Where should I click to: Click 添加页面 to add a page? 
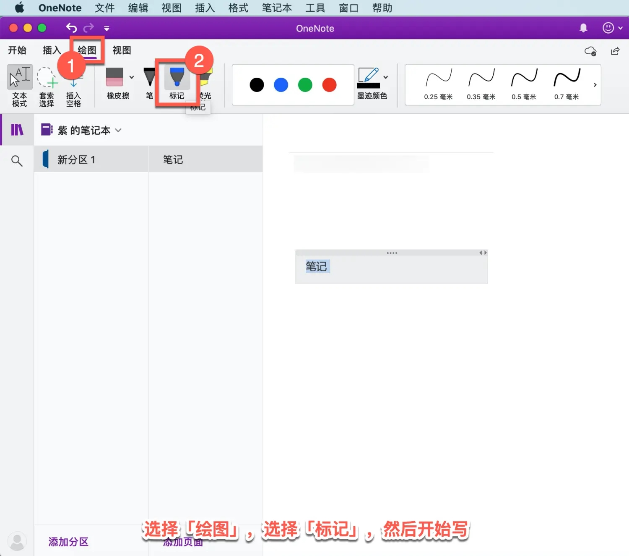click(x=183, y=542)
